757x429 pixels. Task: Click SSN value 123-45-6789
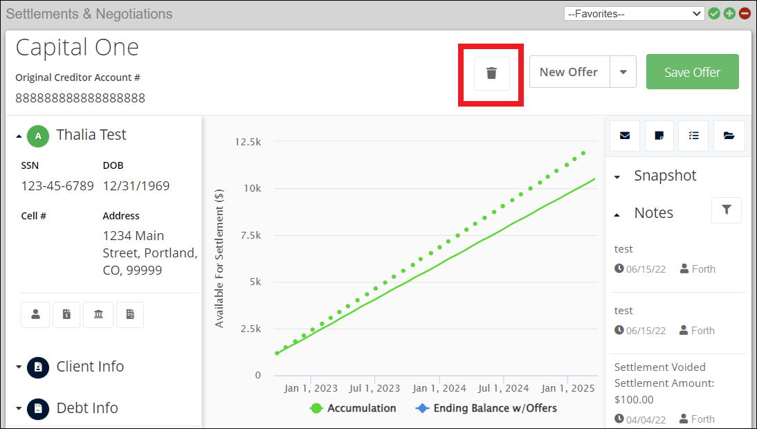point(57,186)
